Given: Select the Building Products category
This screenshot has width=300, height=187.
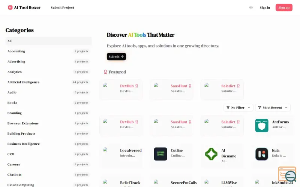Looking at the screenshot, I should (48, 134).
